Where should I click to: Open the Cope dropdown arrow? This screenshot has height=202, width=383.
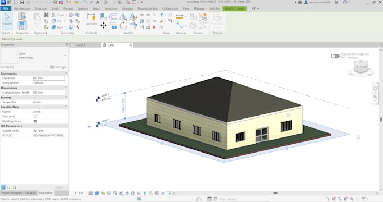point(66,15)
